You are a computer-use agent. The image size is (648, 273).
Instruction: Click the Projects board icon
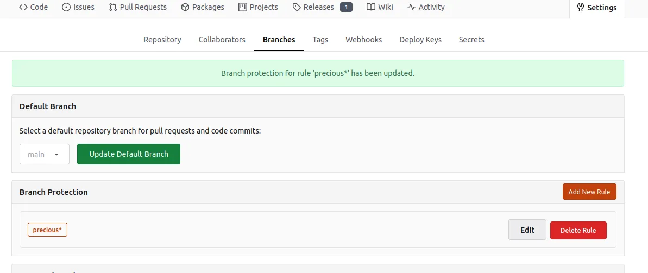pyautogui.click(x=243, y=7)
